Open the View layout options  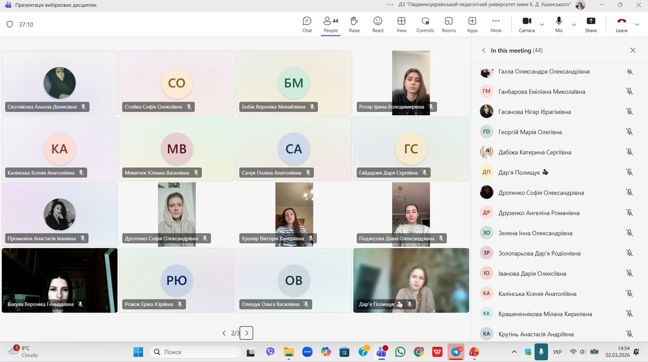point(401,24)
